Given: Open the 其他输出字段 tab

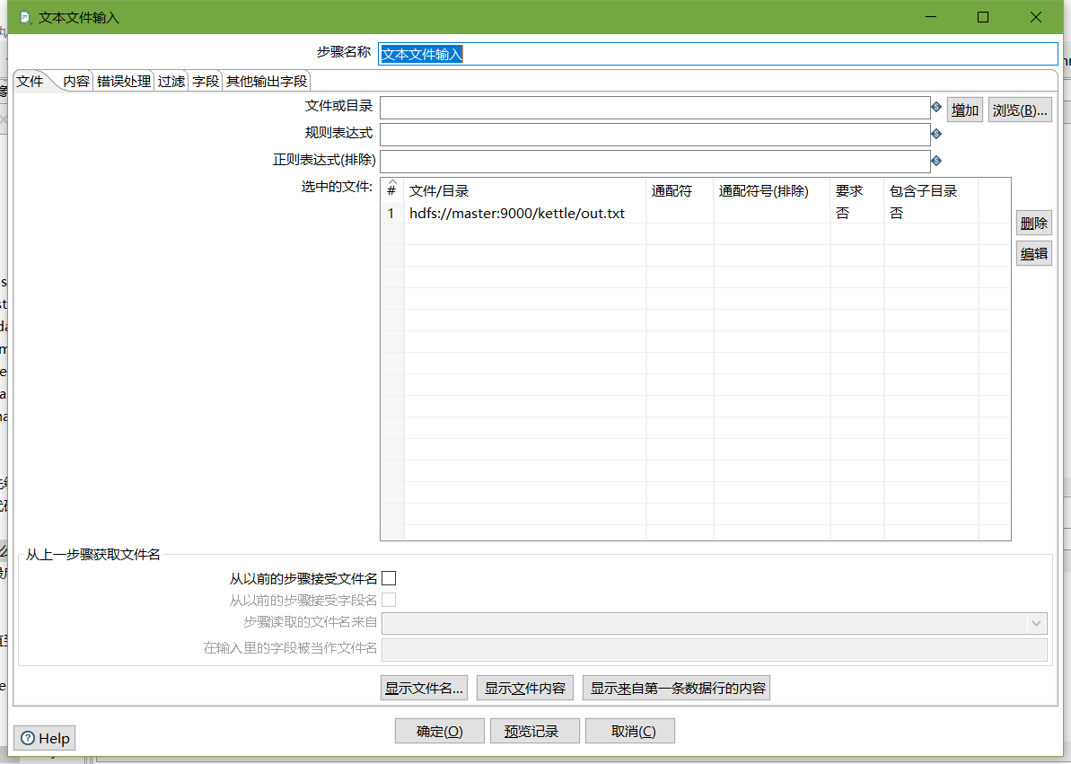Looking at the screenshot, I should (x=267, y=82).
